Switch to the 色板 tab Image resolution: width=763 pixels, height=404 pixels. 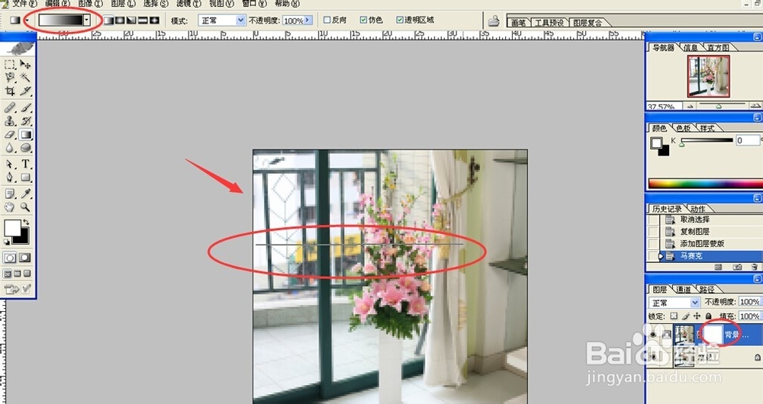(x=683, y=128)
